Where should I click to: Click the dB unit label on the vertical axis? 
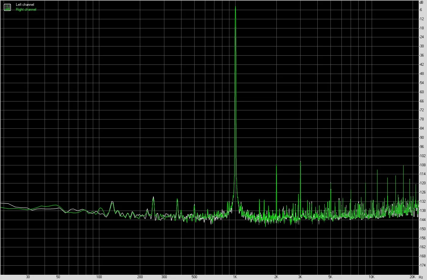pyautogui.click(x=422, y=2)
